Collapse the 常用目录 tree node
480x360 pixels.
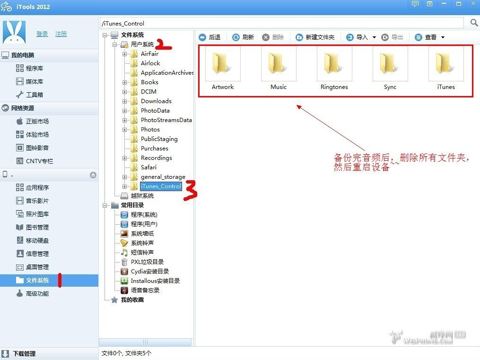point(105,205)
